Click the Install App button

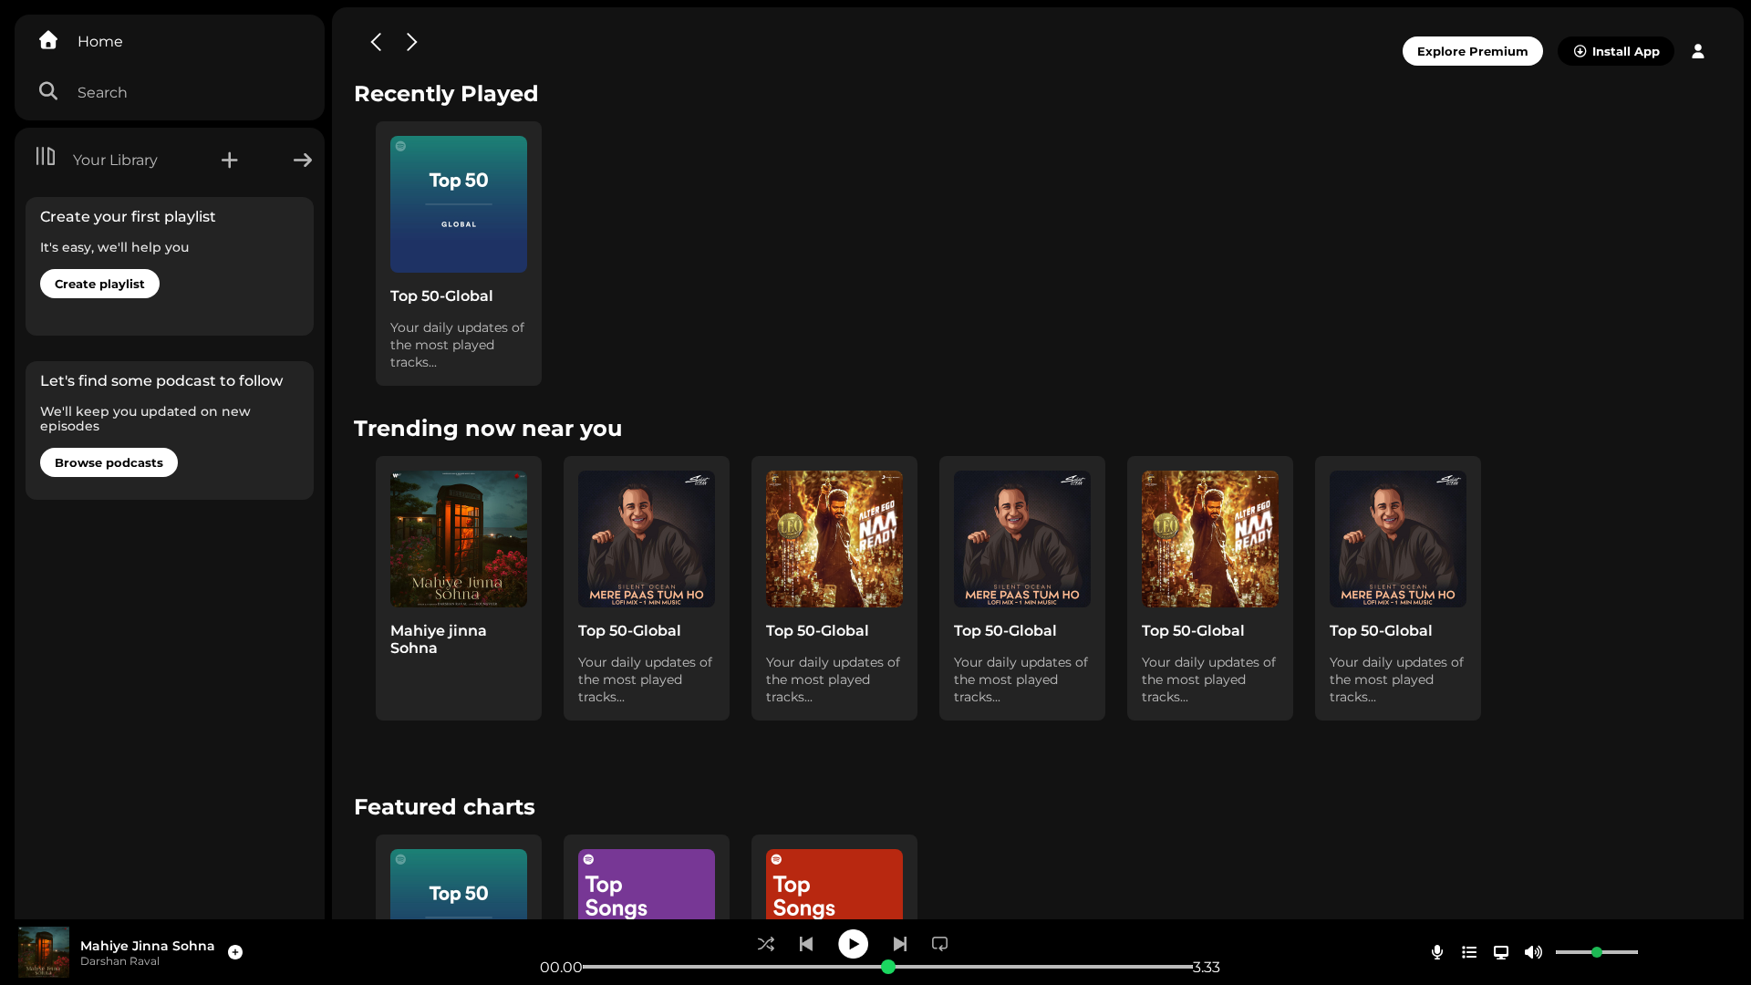pos(1615,51)
